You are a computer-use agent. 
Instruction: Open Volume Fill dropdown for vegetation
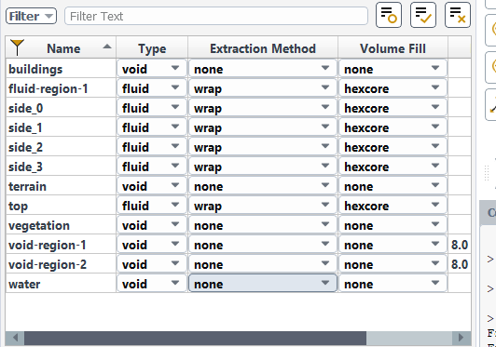click(393, 225)
